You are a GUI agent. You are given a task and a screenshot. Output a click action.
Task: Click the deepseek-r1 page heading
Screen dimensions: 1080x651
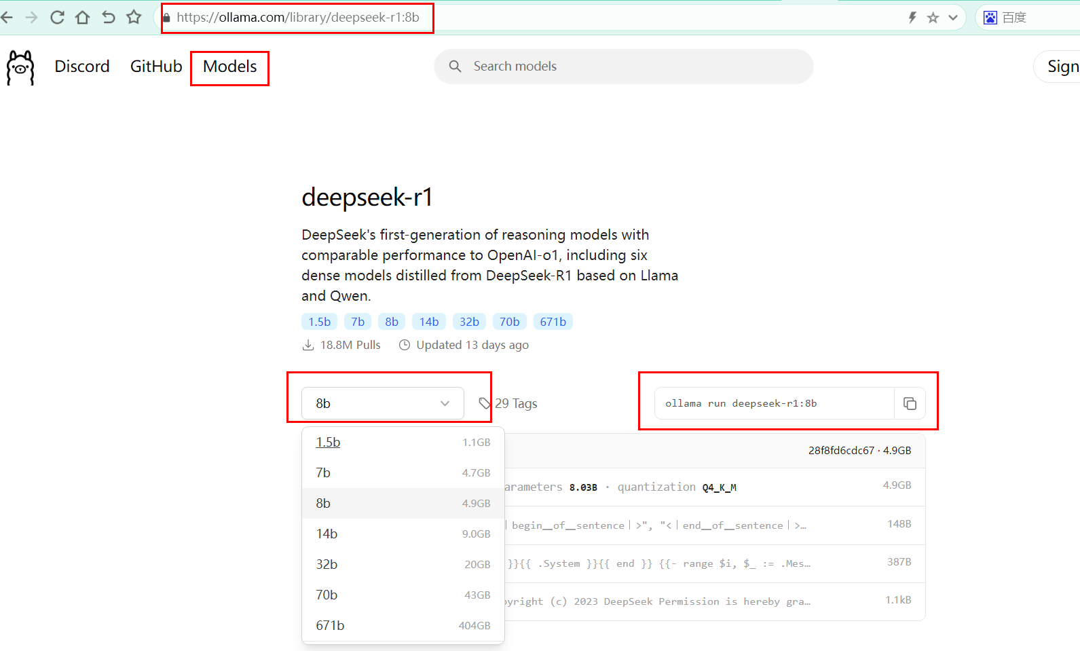[x=367, y=197]
